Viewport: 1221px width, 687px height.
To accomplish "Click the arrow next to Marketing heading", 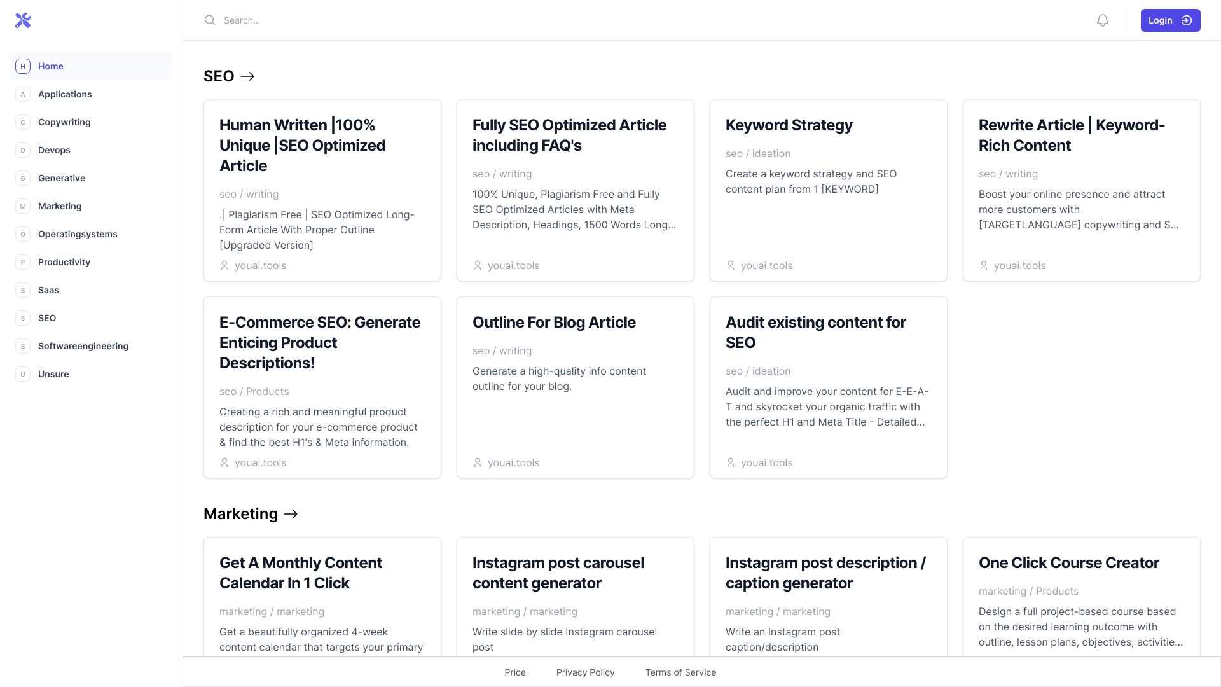I will pyautogui.click(x=291, y=514).
